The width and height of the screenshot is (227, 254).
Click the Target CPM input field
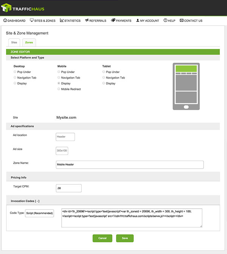click(69, 188)
